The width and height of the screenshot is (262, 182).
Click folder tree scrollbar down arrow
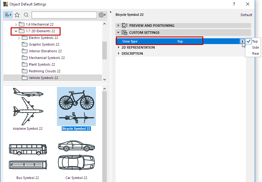pos(105,80)
